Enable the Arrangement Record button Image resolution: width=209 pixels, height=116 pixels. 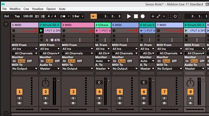tap(143, 16)
